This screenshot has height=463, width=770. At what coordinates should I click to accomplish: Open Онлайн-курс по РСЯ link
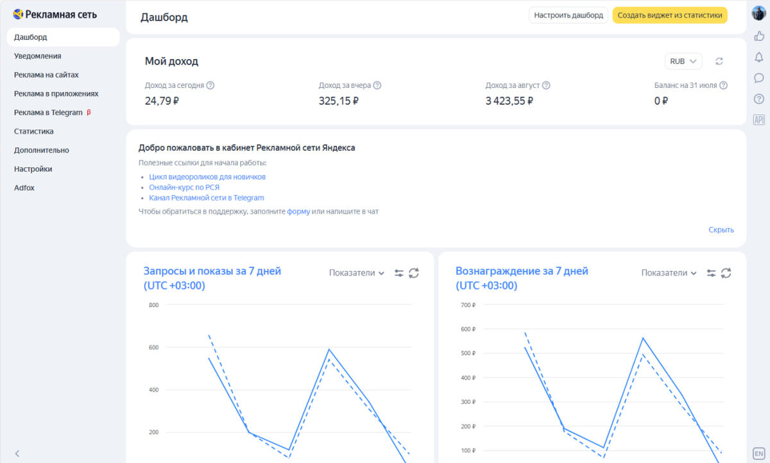(184, 188)
